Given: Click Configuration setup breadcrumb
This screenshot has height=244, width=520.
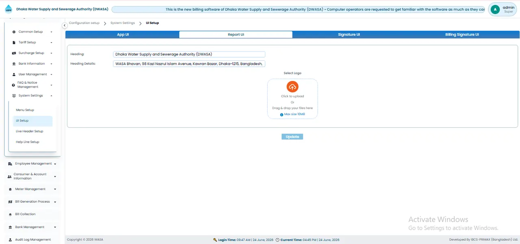Looking at the screenshot, I should click(84, 23).
